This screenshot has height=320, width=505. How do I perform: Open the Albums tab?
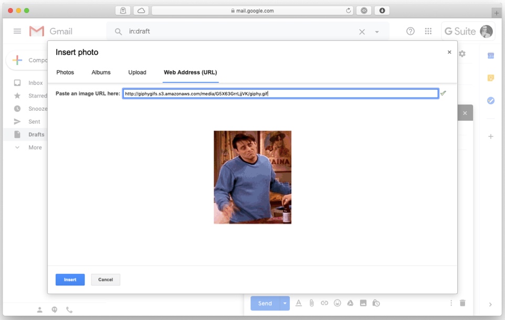click(x=101, y=72)
